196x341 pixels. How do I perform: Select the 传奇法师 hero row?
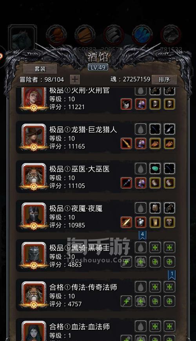pos(96,295)
